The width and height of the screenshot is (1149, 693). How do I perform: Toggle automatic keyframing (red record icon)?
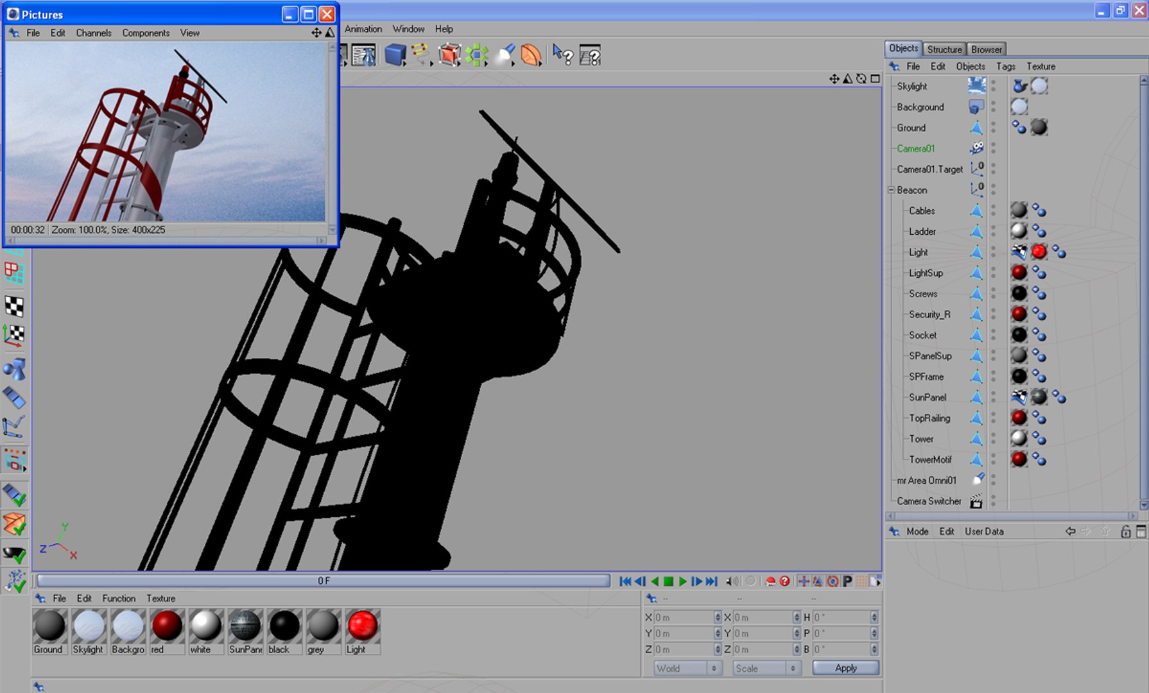point(770,581)
